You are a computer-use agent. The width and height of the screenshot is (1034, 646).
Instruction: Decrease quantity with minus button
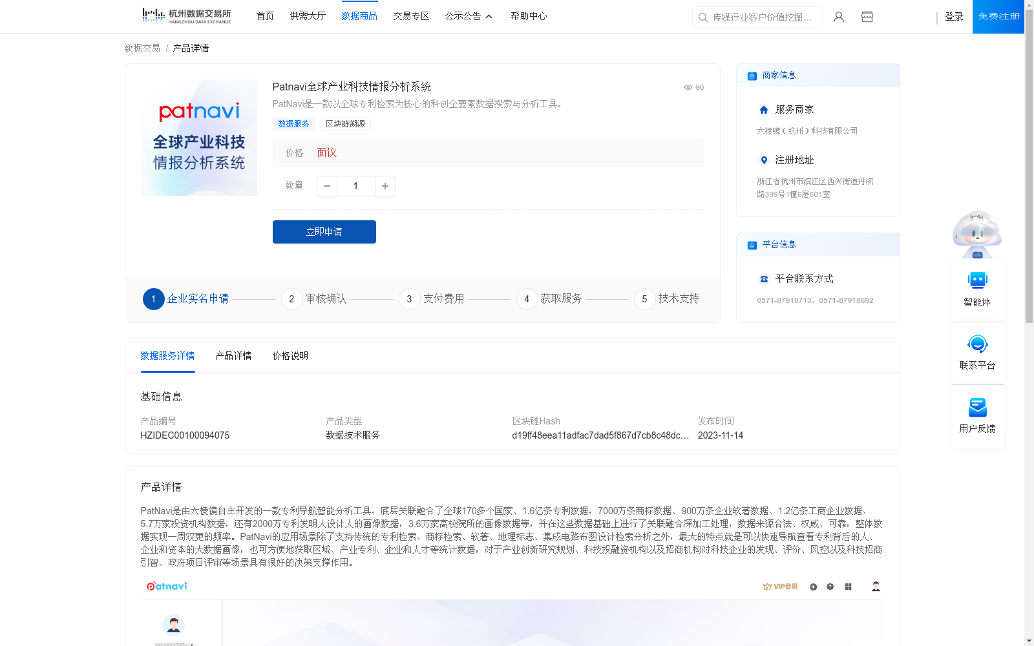tap(327, 186)
